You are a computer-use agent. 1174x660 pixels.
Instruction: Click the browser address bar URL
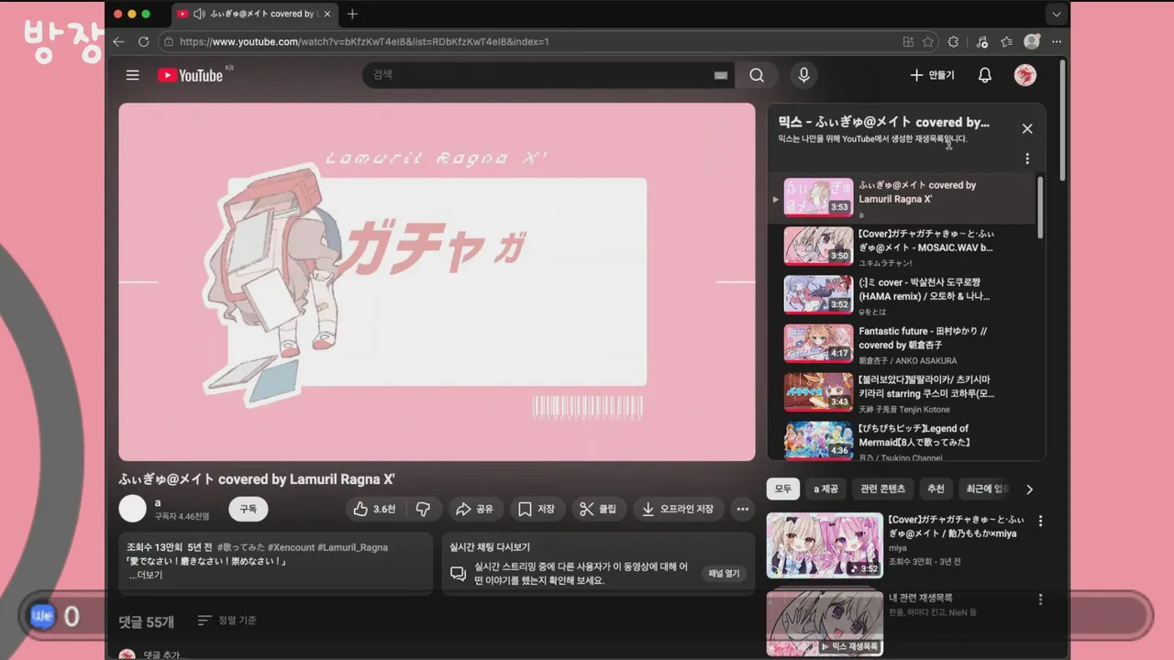pyautogui.click(x=364, y=41)
